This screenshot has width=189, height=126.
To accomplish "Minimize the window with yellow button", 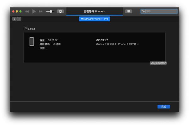I will [x=17, y=11].
